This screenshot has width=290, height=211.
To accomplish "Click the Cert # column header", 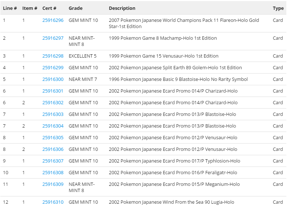I will click(x=49, y=8).
